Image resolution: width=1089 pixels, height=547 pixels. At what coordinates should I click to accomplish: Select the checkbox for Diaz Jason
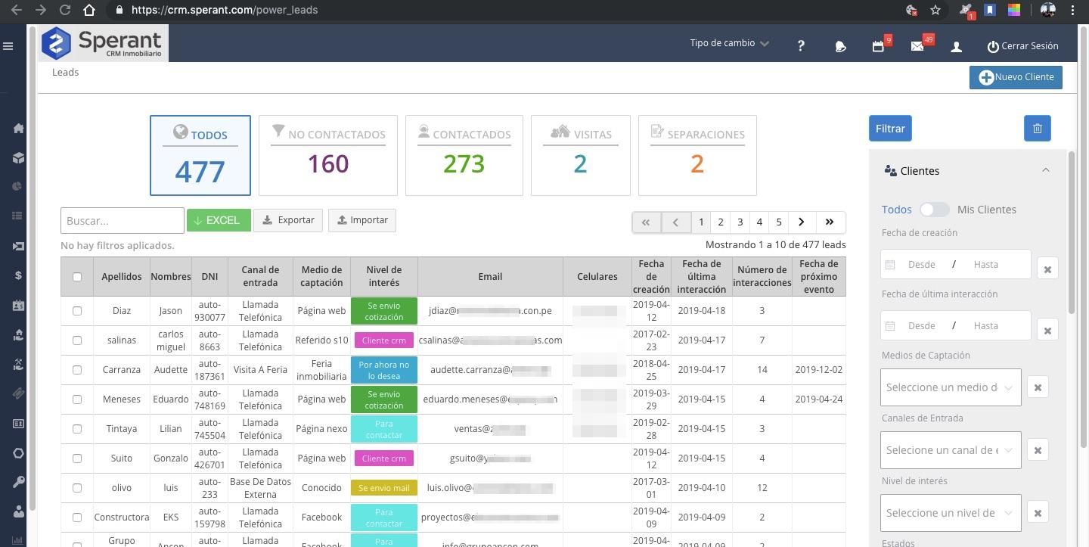(x=76, y=311)
